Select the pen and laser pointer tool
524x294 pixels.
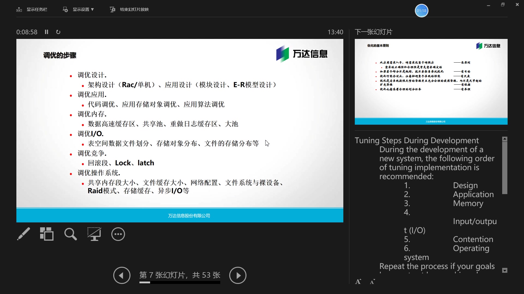click(x=23, y=234)
